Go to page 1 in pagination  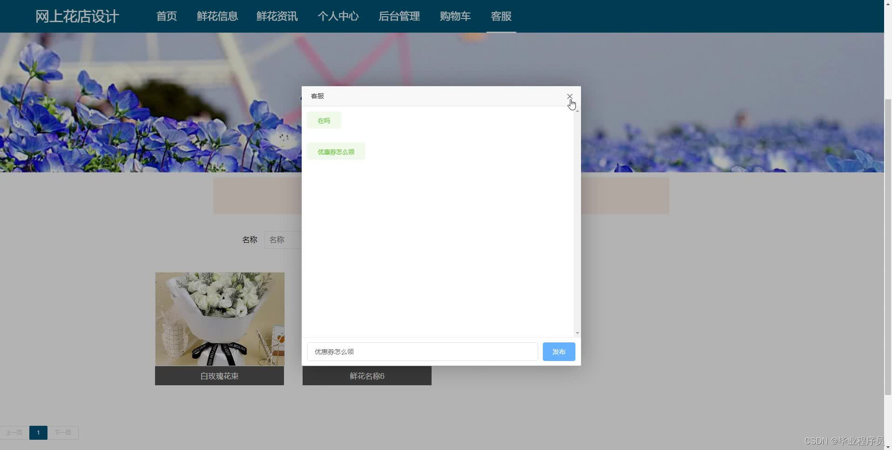pos(38,433)
